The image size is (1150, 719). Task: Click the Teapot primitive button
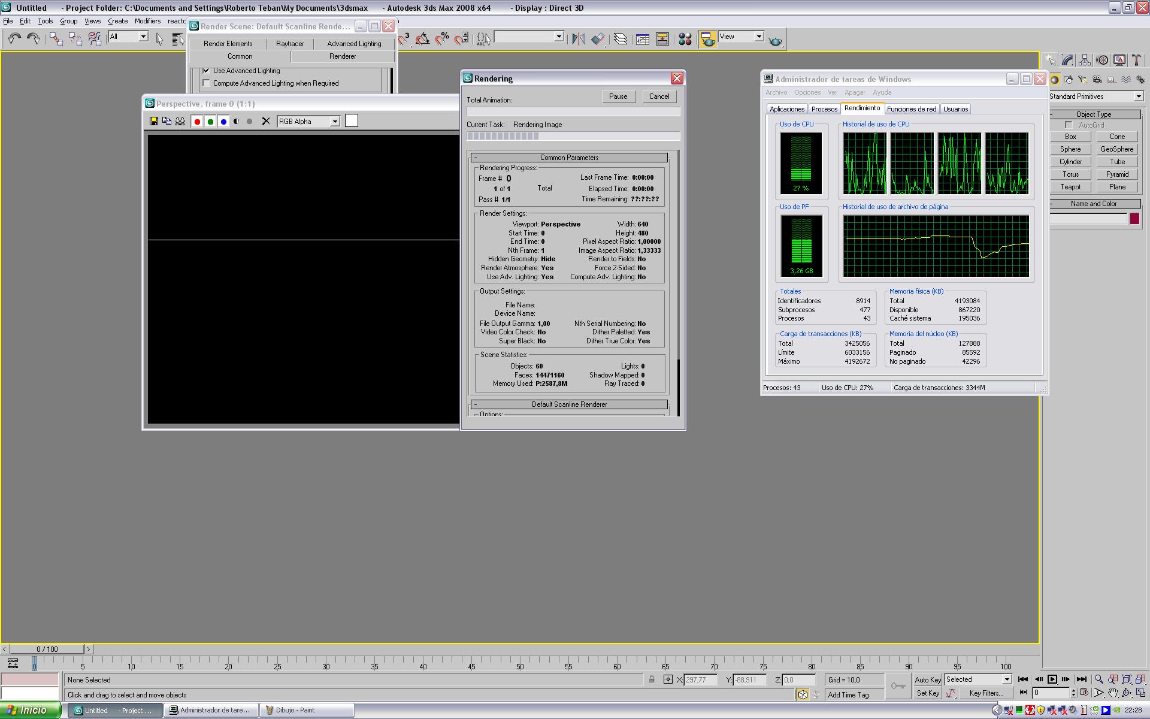click(x=1070, y=187)
